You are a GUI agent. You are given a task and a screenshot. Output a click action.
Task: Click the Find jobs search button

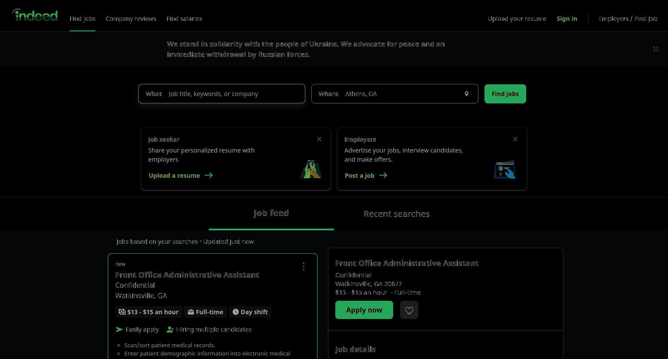click(505, 94)
